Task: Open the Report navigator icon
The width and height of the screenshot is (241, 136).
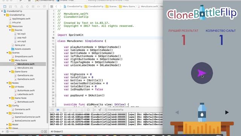Action: click(x=44, y=6)
